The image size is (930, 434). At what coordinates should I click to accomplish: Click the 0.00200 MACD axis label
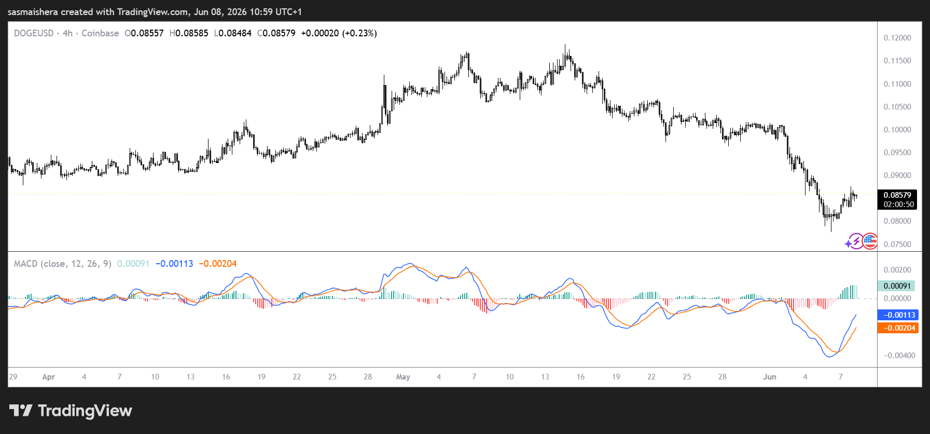pyautogui.click(x=897, y=270)
